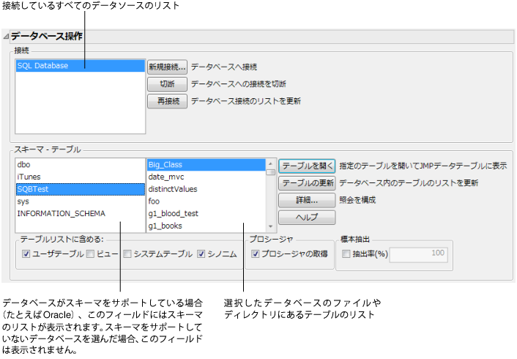
Task: Click the テーブルの更新 button
Action: [307, 183]
